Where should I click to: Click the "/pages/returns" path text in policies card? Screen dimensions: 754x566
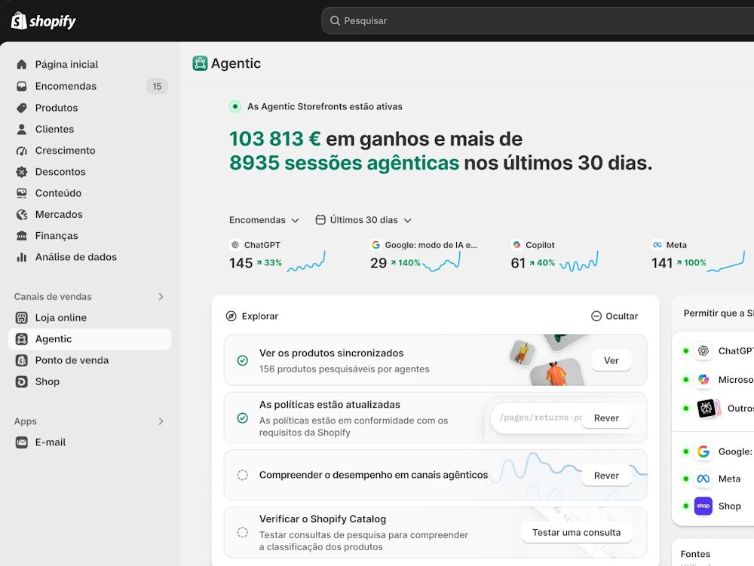coord(541,418)
